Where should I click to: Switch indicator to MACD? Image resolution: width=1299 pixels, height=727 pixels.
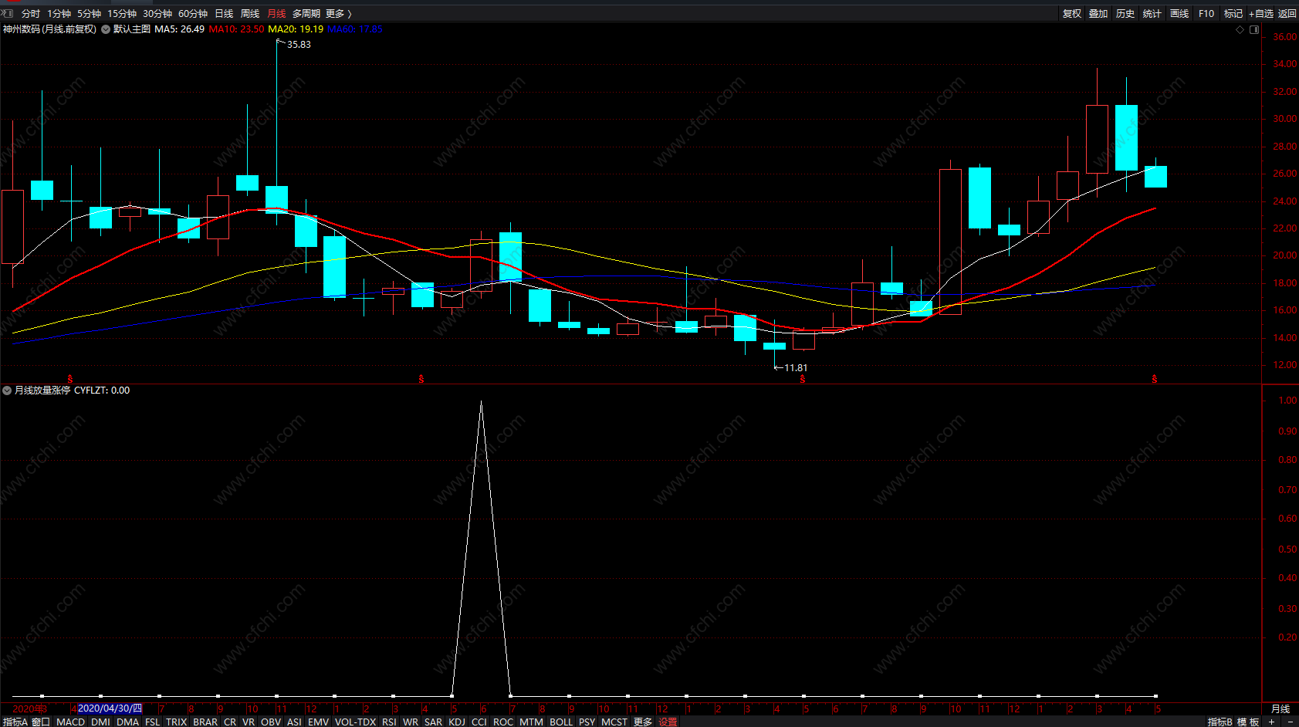[70, 722]
